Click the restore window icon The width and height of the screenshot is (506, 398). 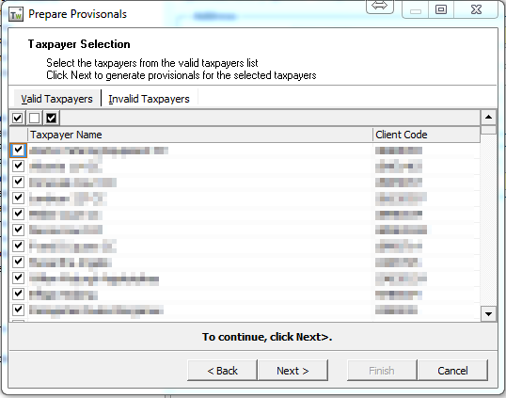441,9
